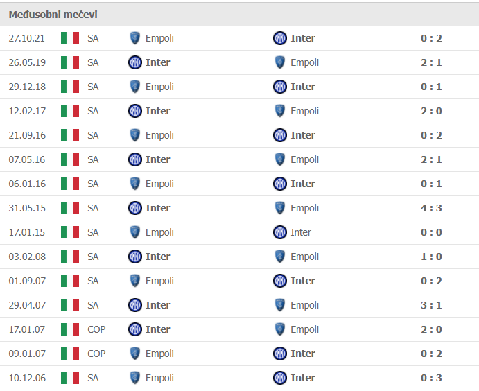Click SA league label in 21.09.16 row
The image size is (479, 391).
[x=93, y=135]
